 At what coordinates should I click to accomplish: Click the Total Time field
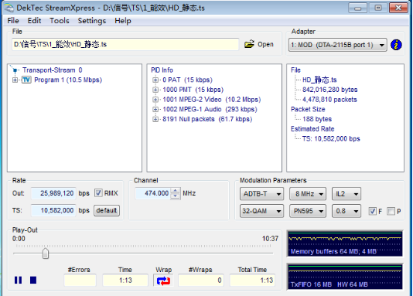click(x=253, y=281)
